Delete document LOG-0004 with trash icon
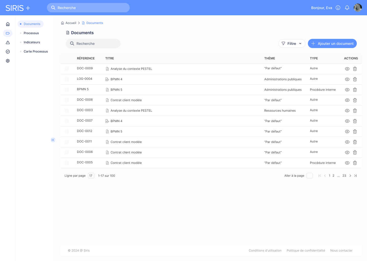The width and height of the screenshot is (367, 261). 355,79
